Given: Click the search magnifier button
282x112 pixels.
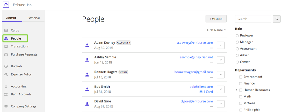Looking at the screenshot, I should point(276,19).
